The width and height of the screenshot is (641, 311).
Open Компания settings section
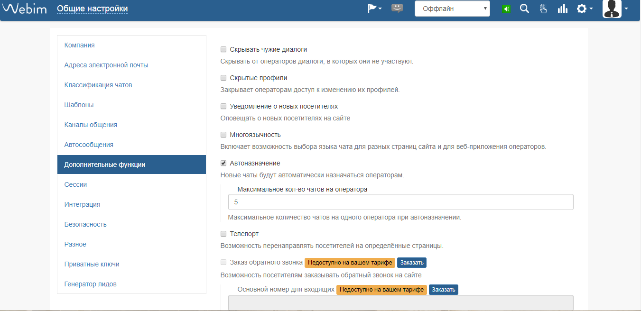coord(132,45)
